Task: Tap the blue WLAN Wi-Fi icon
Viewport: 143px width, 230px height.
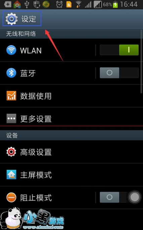Action: [11, 50]
